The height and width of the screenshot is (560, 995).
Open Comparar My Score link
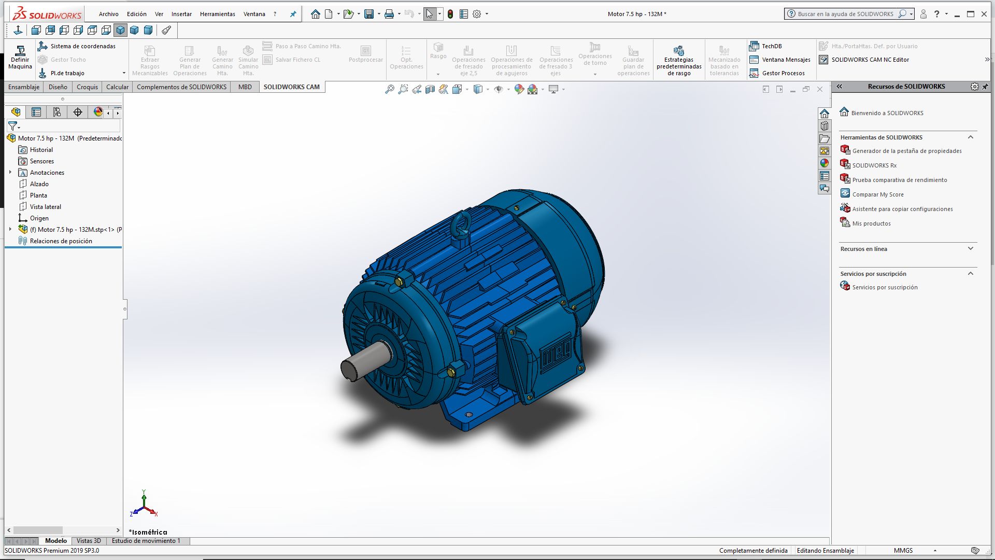(877, 194)
